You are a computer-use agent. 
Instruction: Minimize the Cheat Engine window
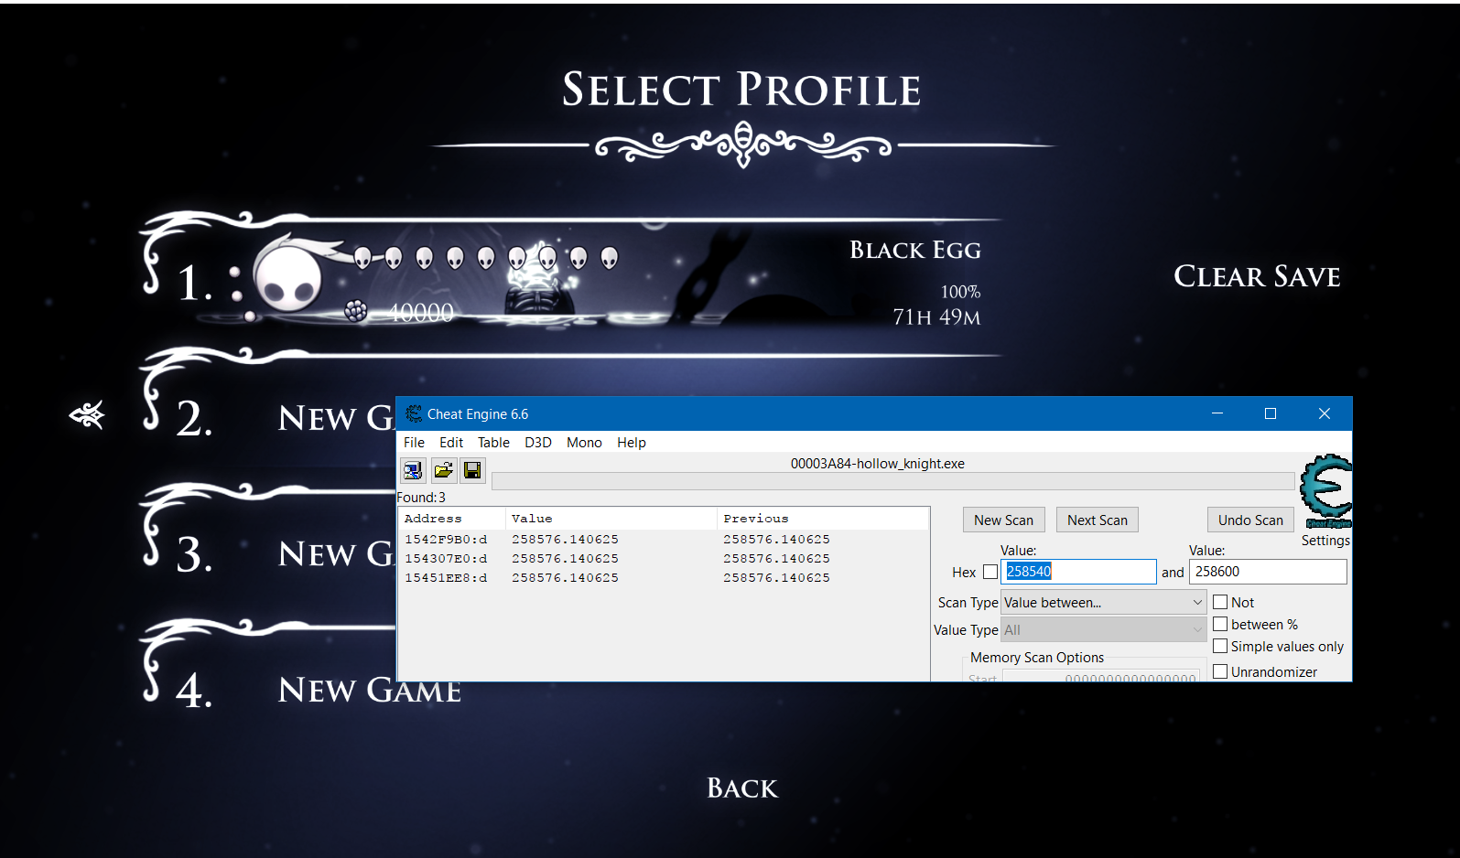1217,413
